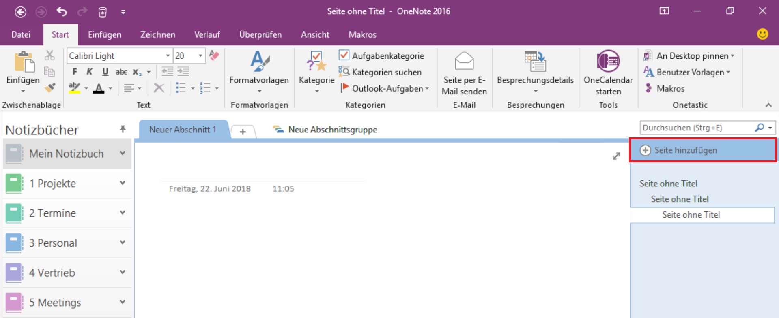Expand the 1 Projekte notebook chevron
Image resolution: width=779 pixels, height=318 pixels.
point(122,183)
